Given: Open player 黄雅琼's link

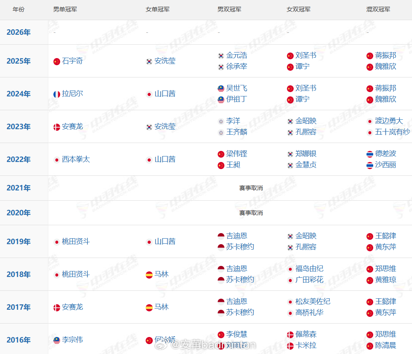Looking at the screenshot, I should point(385,280).
